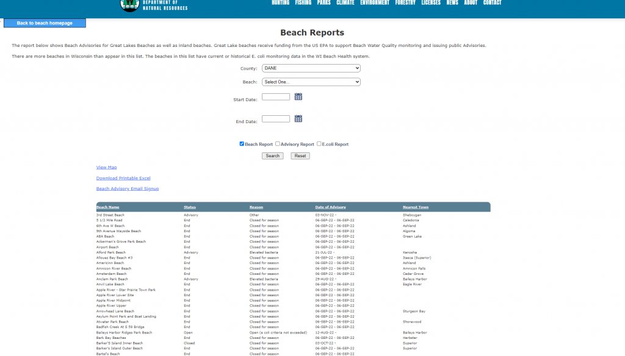The height and width of the screenshot is (356, 625).
Task: Sort by the Reason column header
Action: coord(256,207)
